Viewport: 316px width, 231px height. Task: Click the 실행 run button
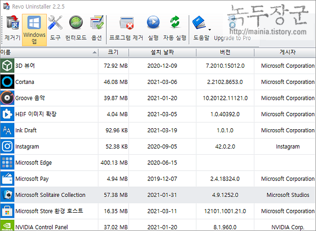tap(153, 28)
